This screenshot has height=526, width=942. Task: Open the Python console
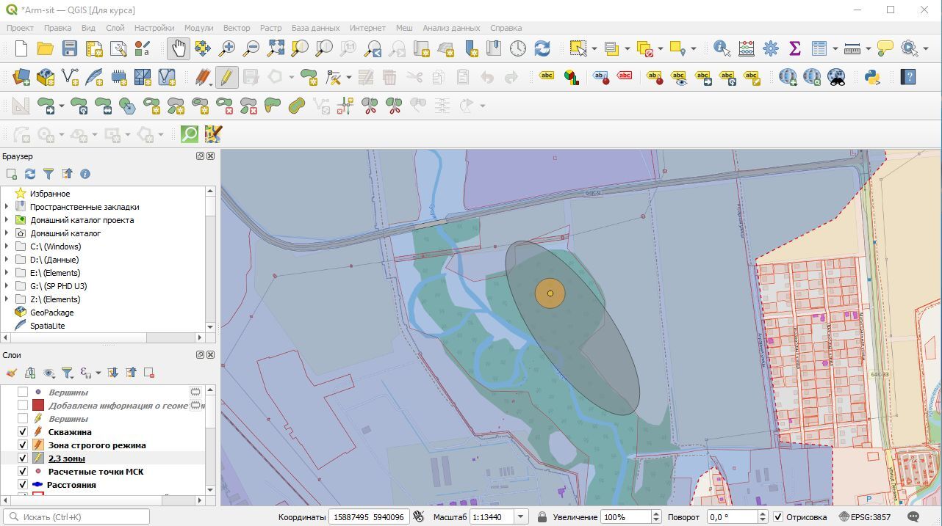(x=872, y=76)
